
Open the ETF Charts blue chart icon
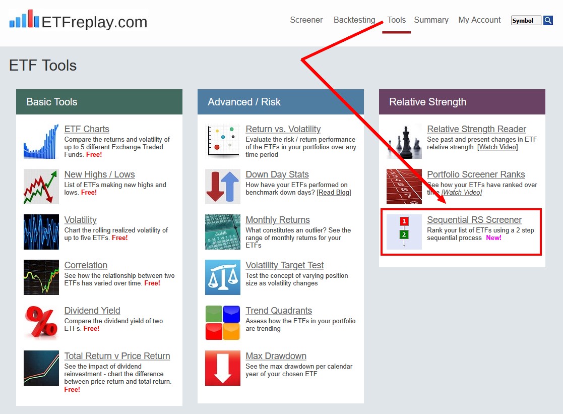[x=41, y=141]
